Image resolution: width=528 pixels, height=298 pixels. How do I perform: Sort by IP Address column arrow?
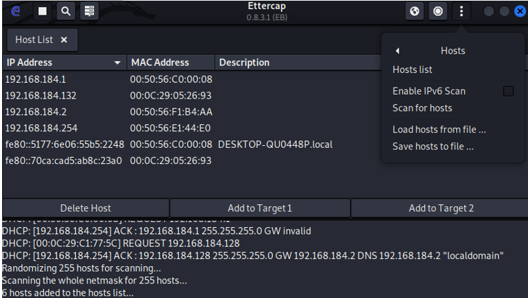(x=118, y=63)
